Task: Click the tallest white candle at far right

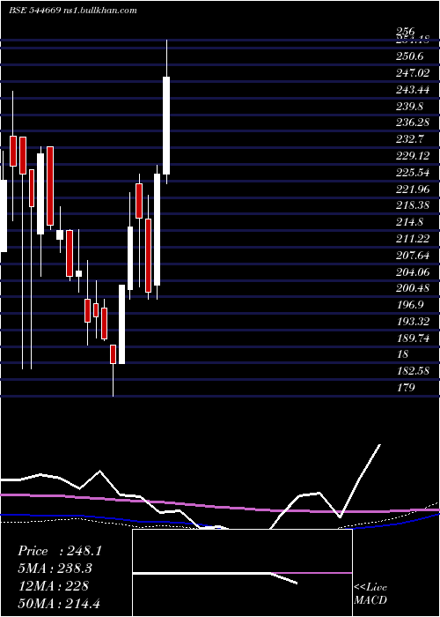Action: 166,125
